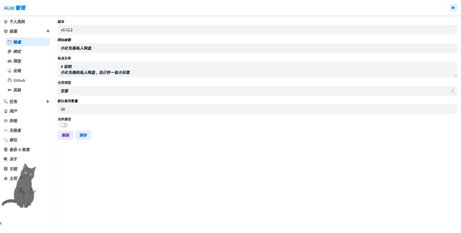Viewport: 461px width, 233px height.
Task: Click the 刷新 button
Action: (65, 135)
